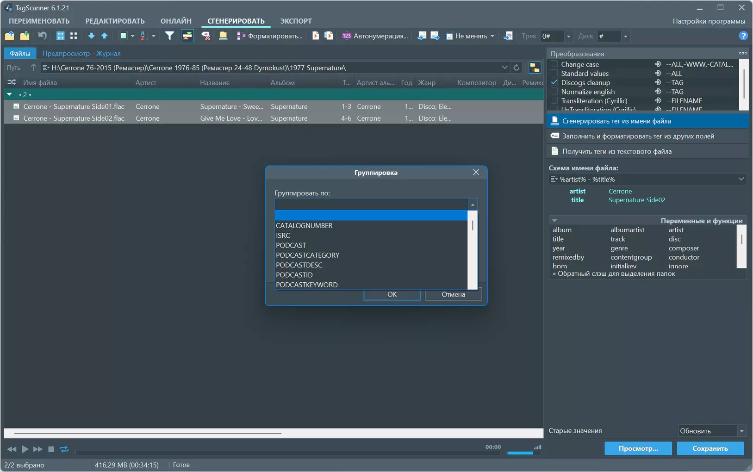753x472 pixels.
Task: Click the help question mark icon
Action: [743, 36]
